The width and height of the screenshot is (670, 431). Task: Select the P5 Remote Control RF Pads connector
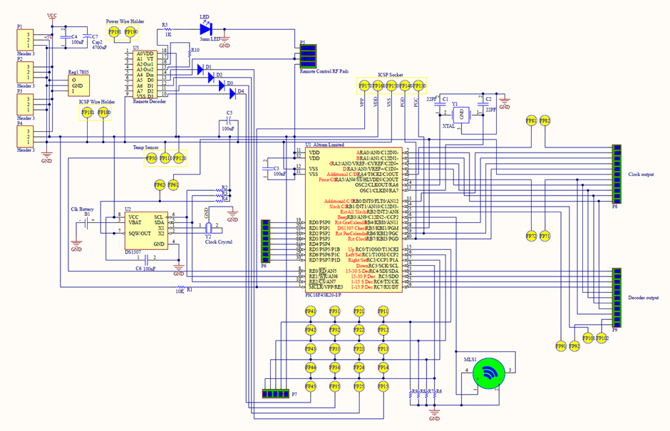308,56
